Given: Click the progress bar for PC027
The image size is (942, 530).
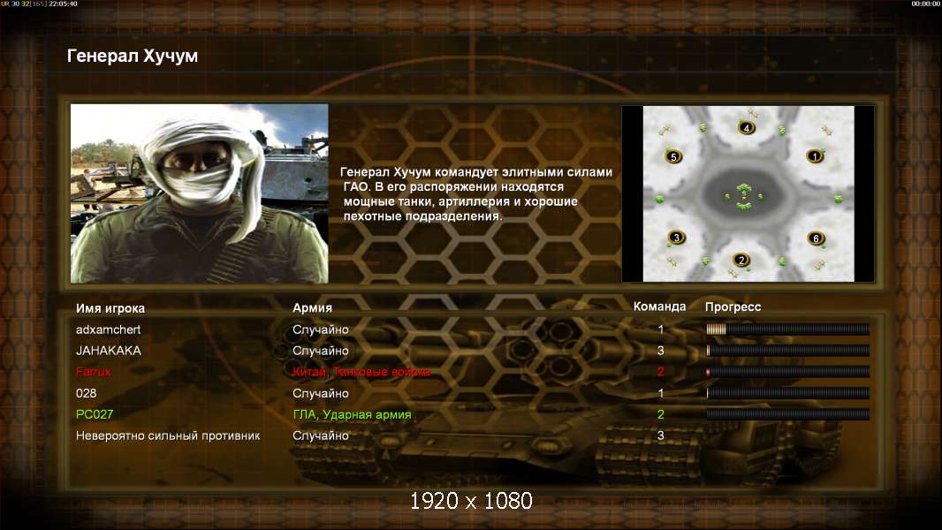Looking at the screenshot, I should [787, 414].
